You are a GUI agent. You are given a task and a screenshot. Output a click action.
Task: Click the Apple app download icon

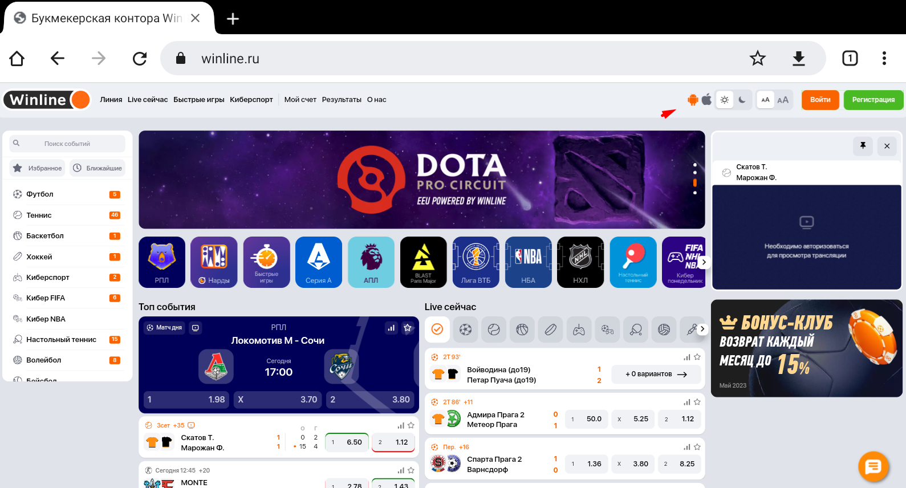click(x=706, y=100)
